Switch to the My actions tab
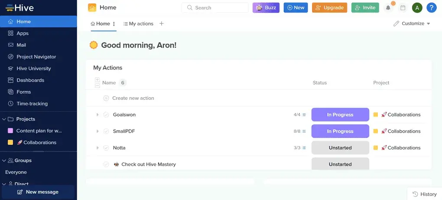 [x=138, y=24]
